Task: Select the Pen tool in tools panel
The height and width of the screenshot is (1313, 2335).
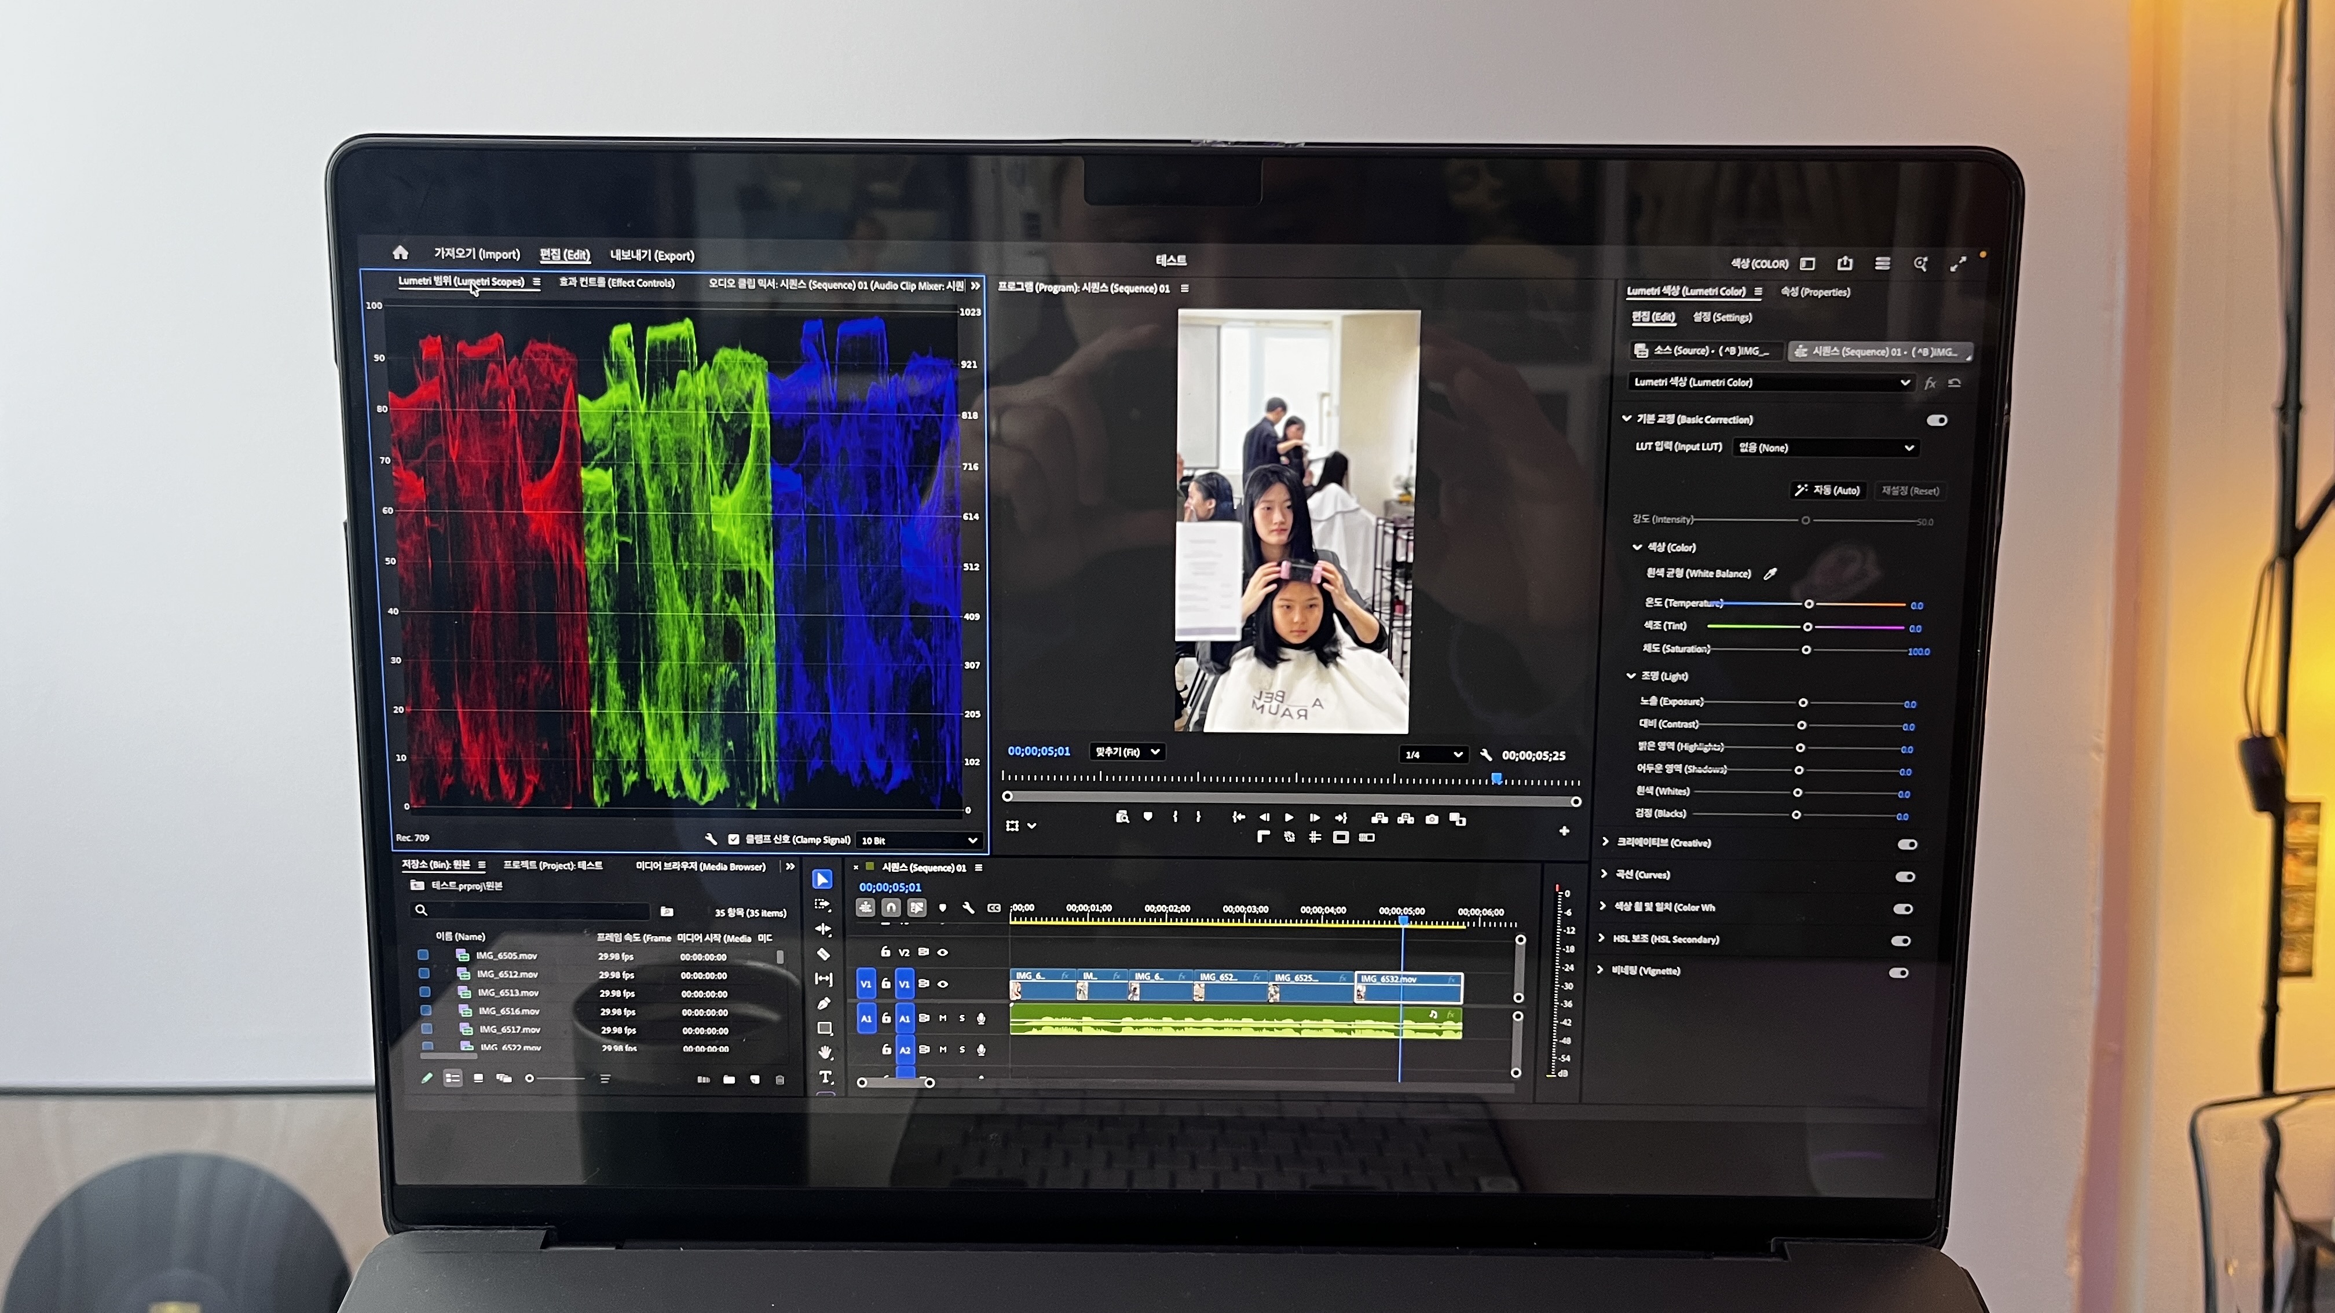Action: point(824,1003)
